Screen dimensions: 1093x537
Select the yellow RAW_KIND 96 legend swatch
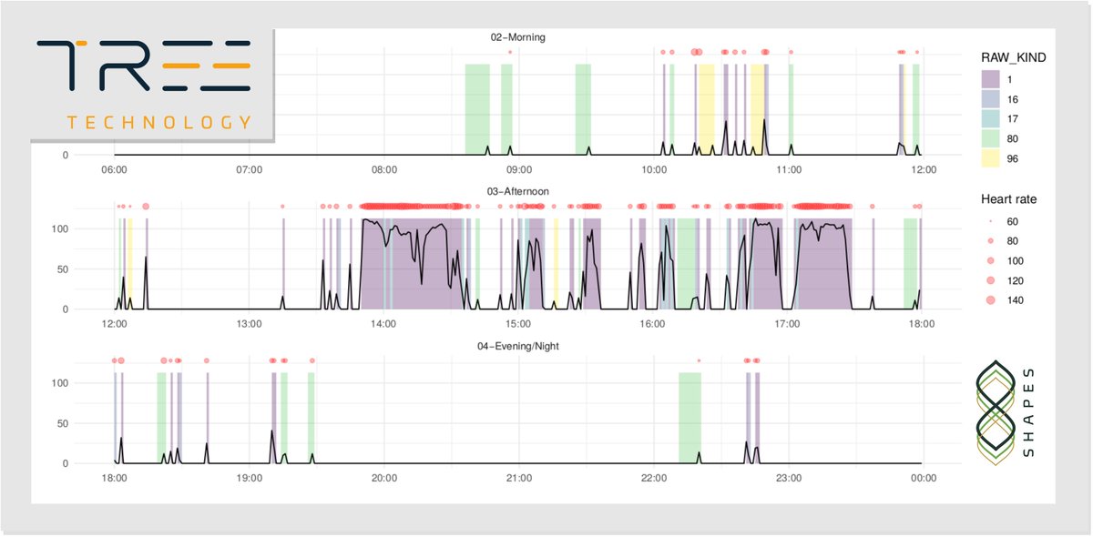991,159
